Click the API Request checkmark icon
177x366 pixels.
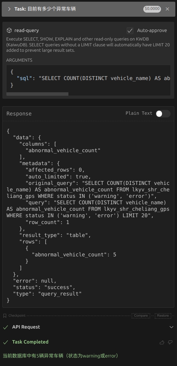(5, 327)
